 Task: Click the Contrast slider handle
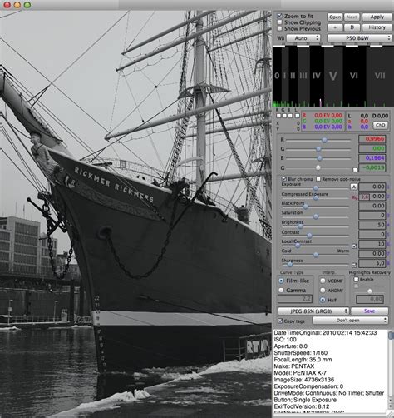coord(309,236)
